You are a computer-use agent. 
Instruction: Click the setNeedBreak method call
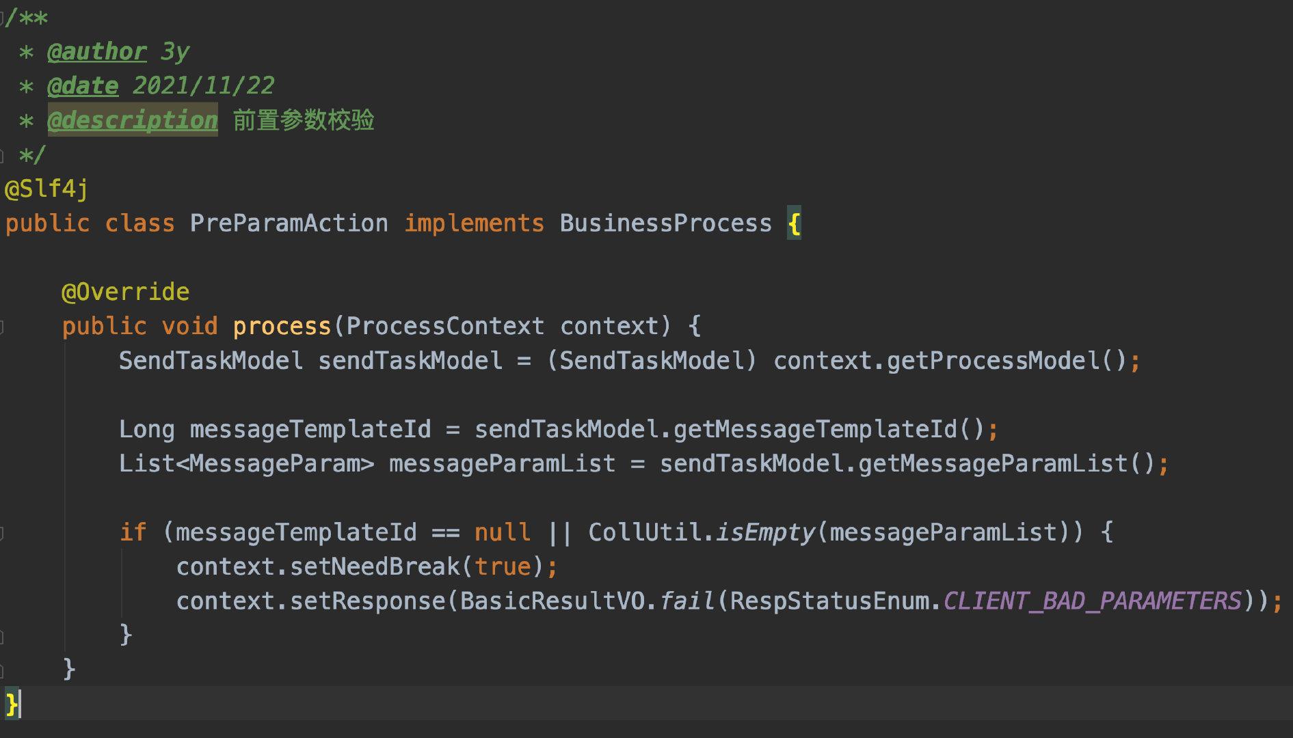click(375, 567)
